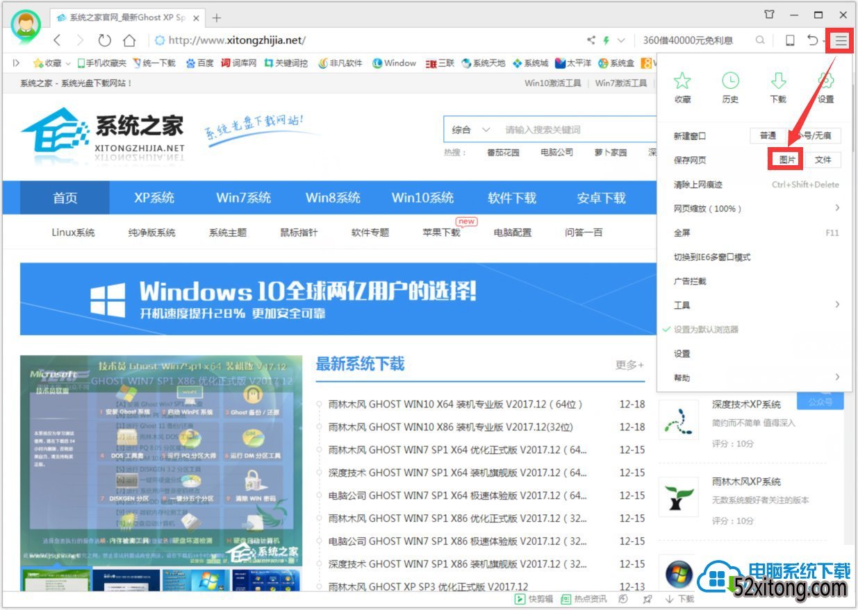Open 设置 text menu item
Viewport: 858px width, 610px height.
753,353
